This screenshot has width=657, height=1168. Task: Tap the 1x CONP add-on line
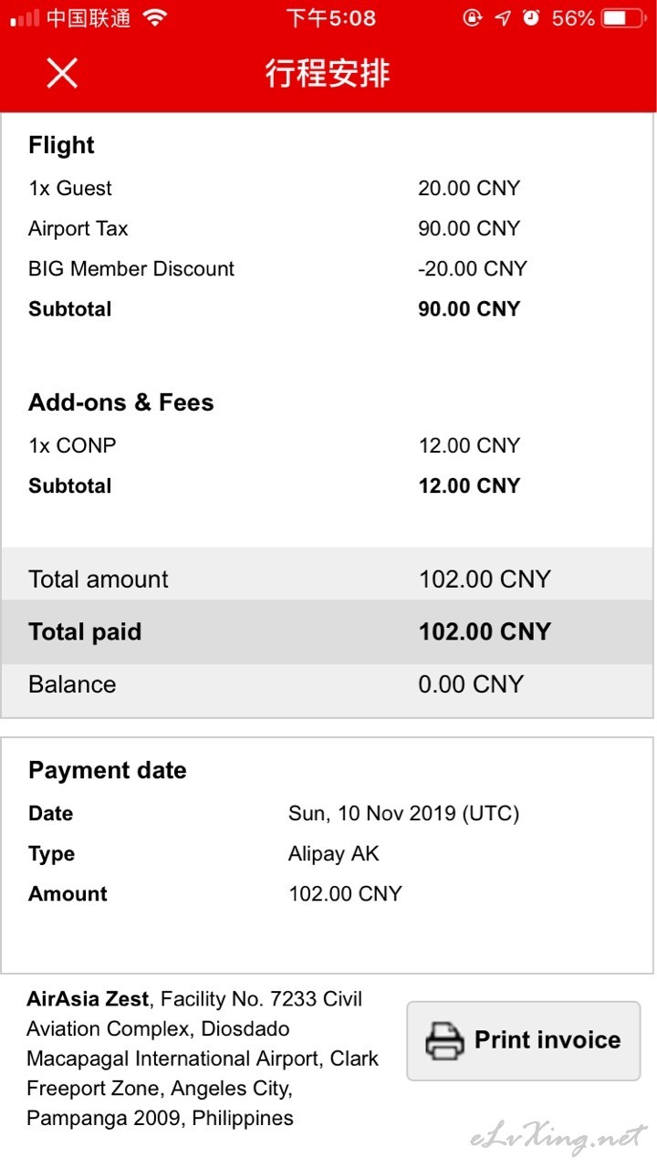pos(274,446)
